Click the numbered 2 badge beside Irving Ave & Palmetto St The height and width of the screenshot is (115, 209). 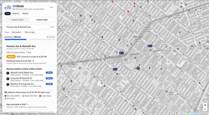8,79
